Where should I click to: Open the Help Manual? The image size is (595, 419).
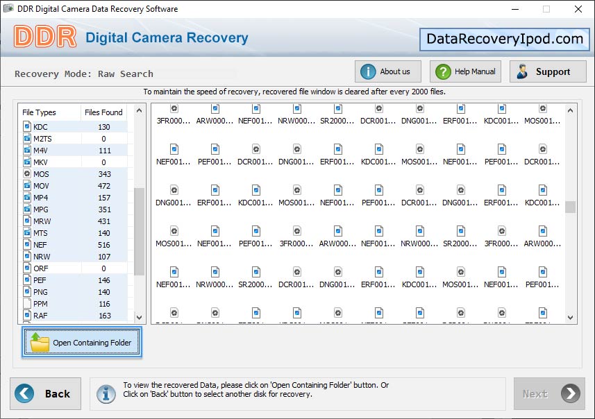[x=465, y=71]
